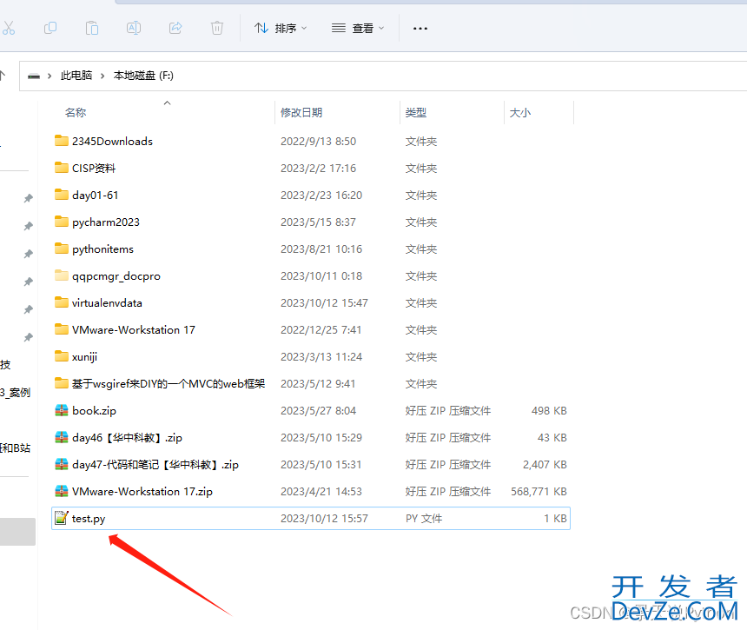This screenshot has width=747, height=630.
Task: Select the xuniji folder icon
Action: 62,356
